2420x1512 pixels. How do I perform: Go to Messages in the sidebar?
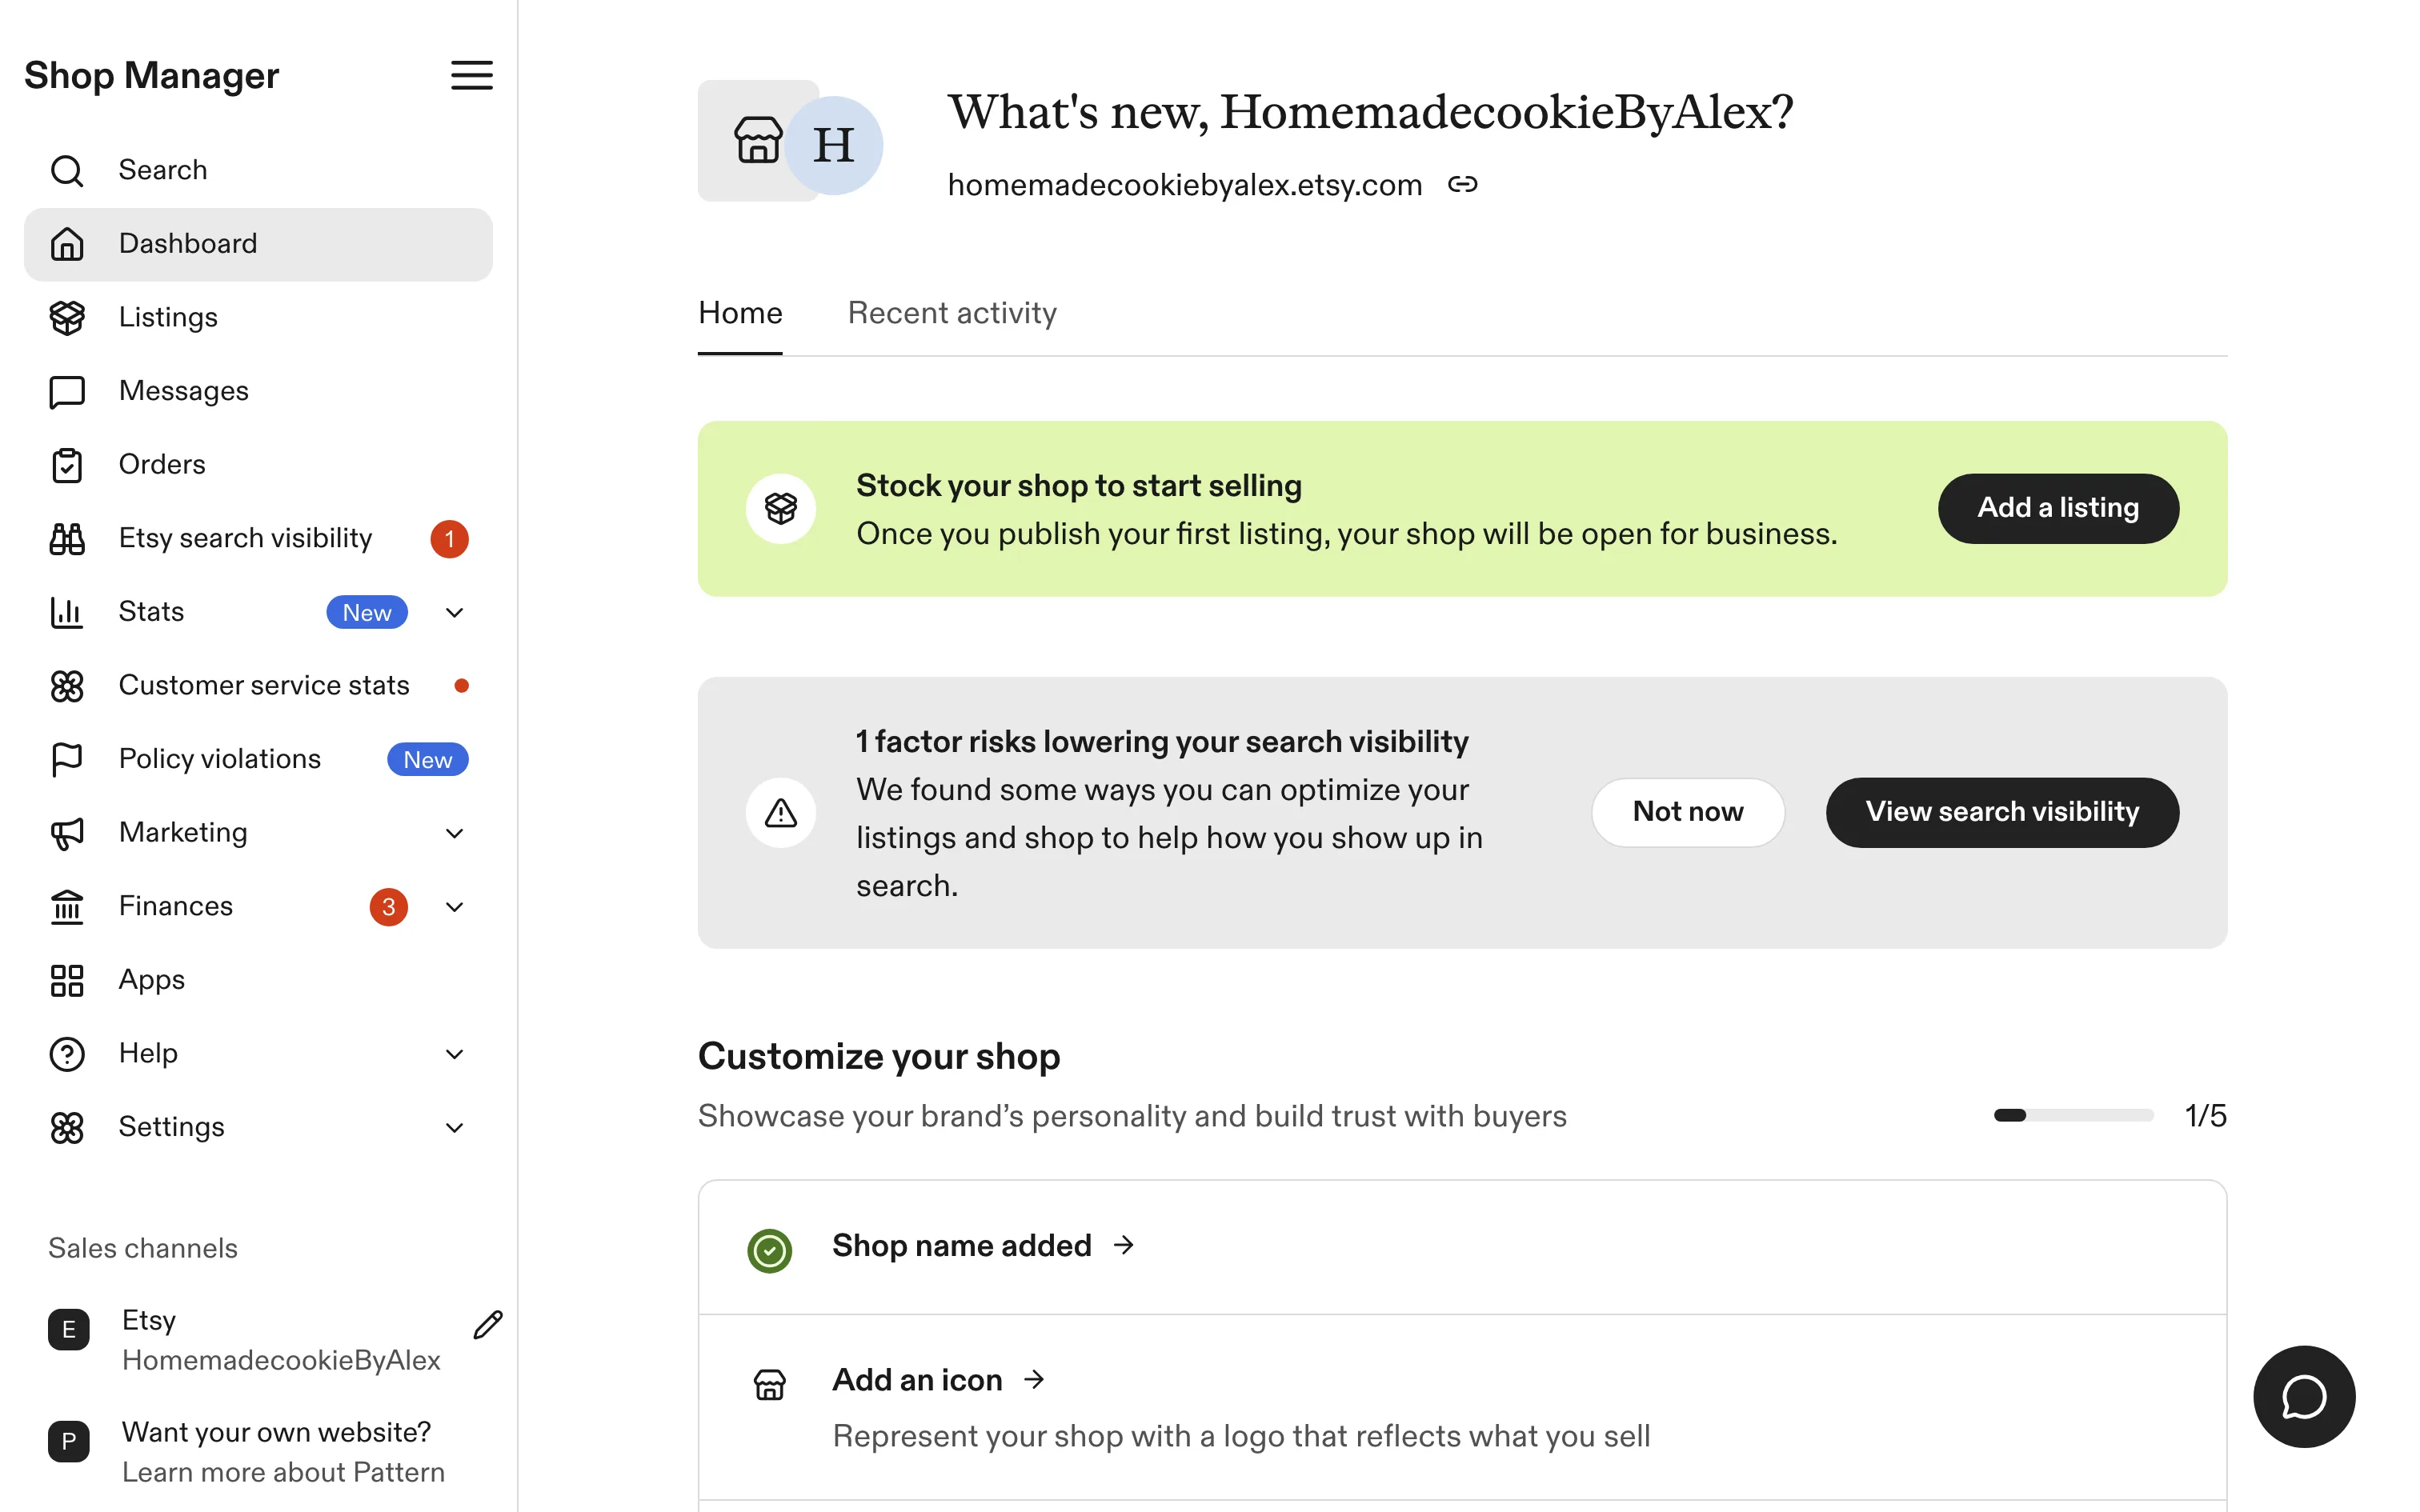pos(258,391)
